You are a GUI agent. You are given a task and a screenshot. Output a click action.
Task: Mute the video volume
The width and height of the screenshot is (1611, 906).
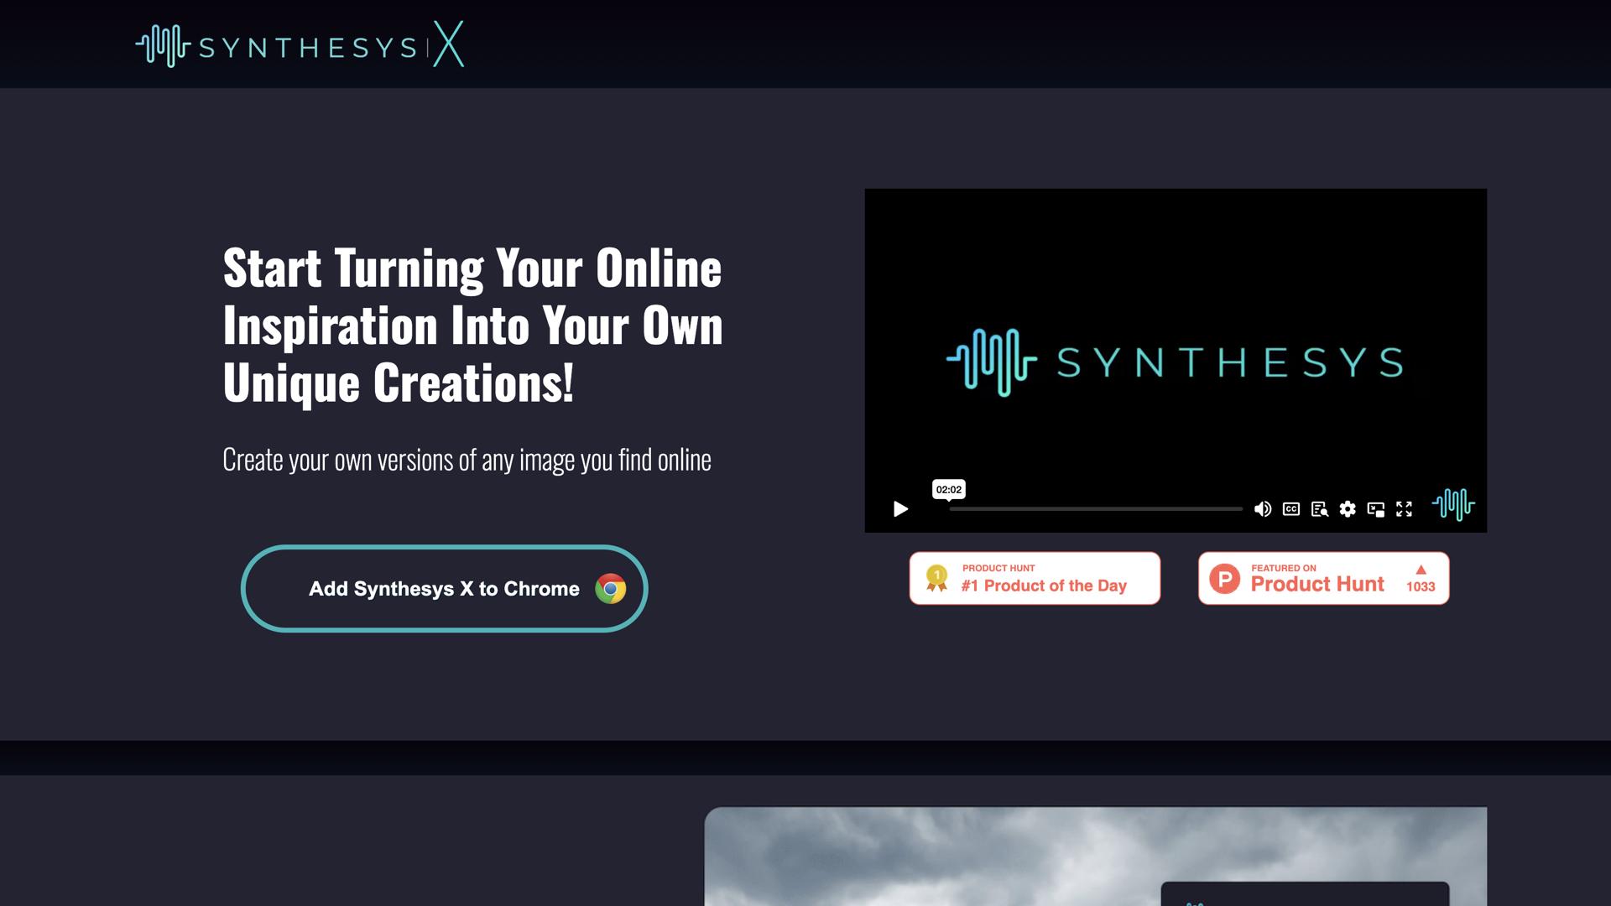point(1263,509)
